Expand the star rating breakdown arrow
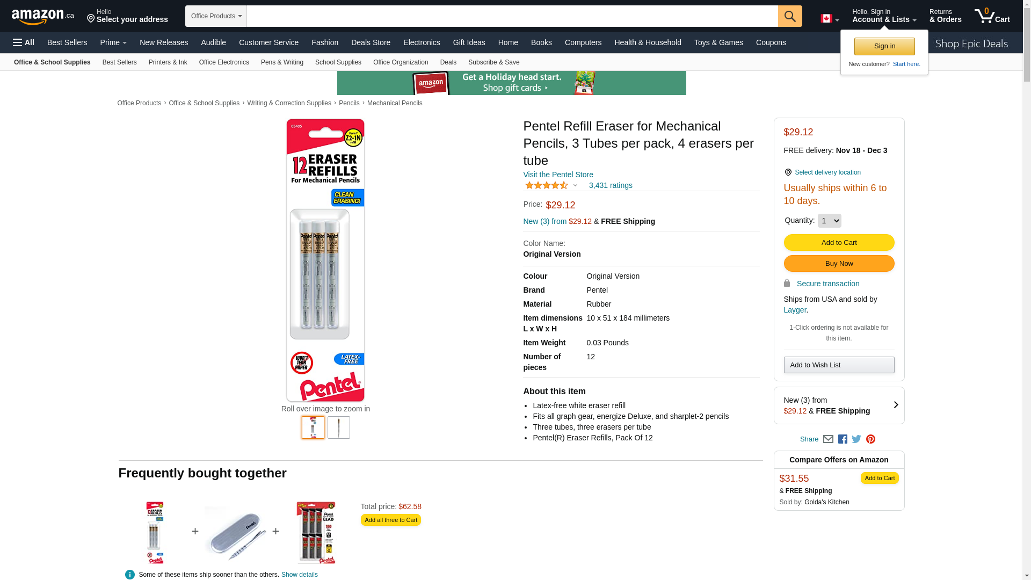1031x580 pixels. coord(575,186)
